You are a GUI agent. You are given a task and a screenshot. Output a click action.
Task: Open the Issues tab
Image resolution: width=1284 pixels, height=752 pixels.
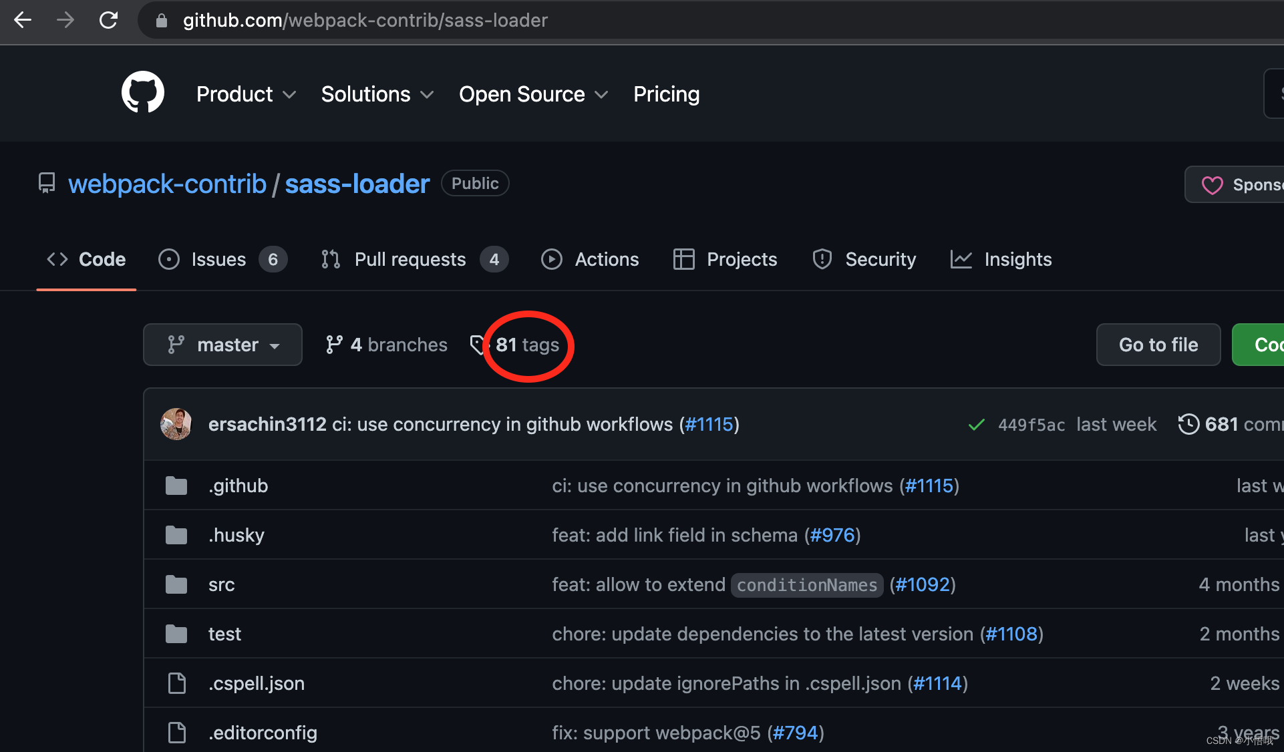pyautogui.click(x=222, y=259)
